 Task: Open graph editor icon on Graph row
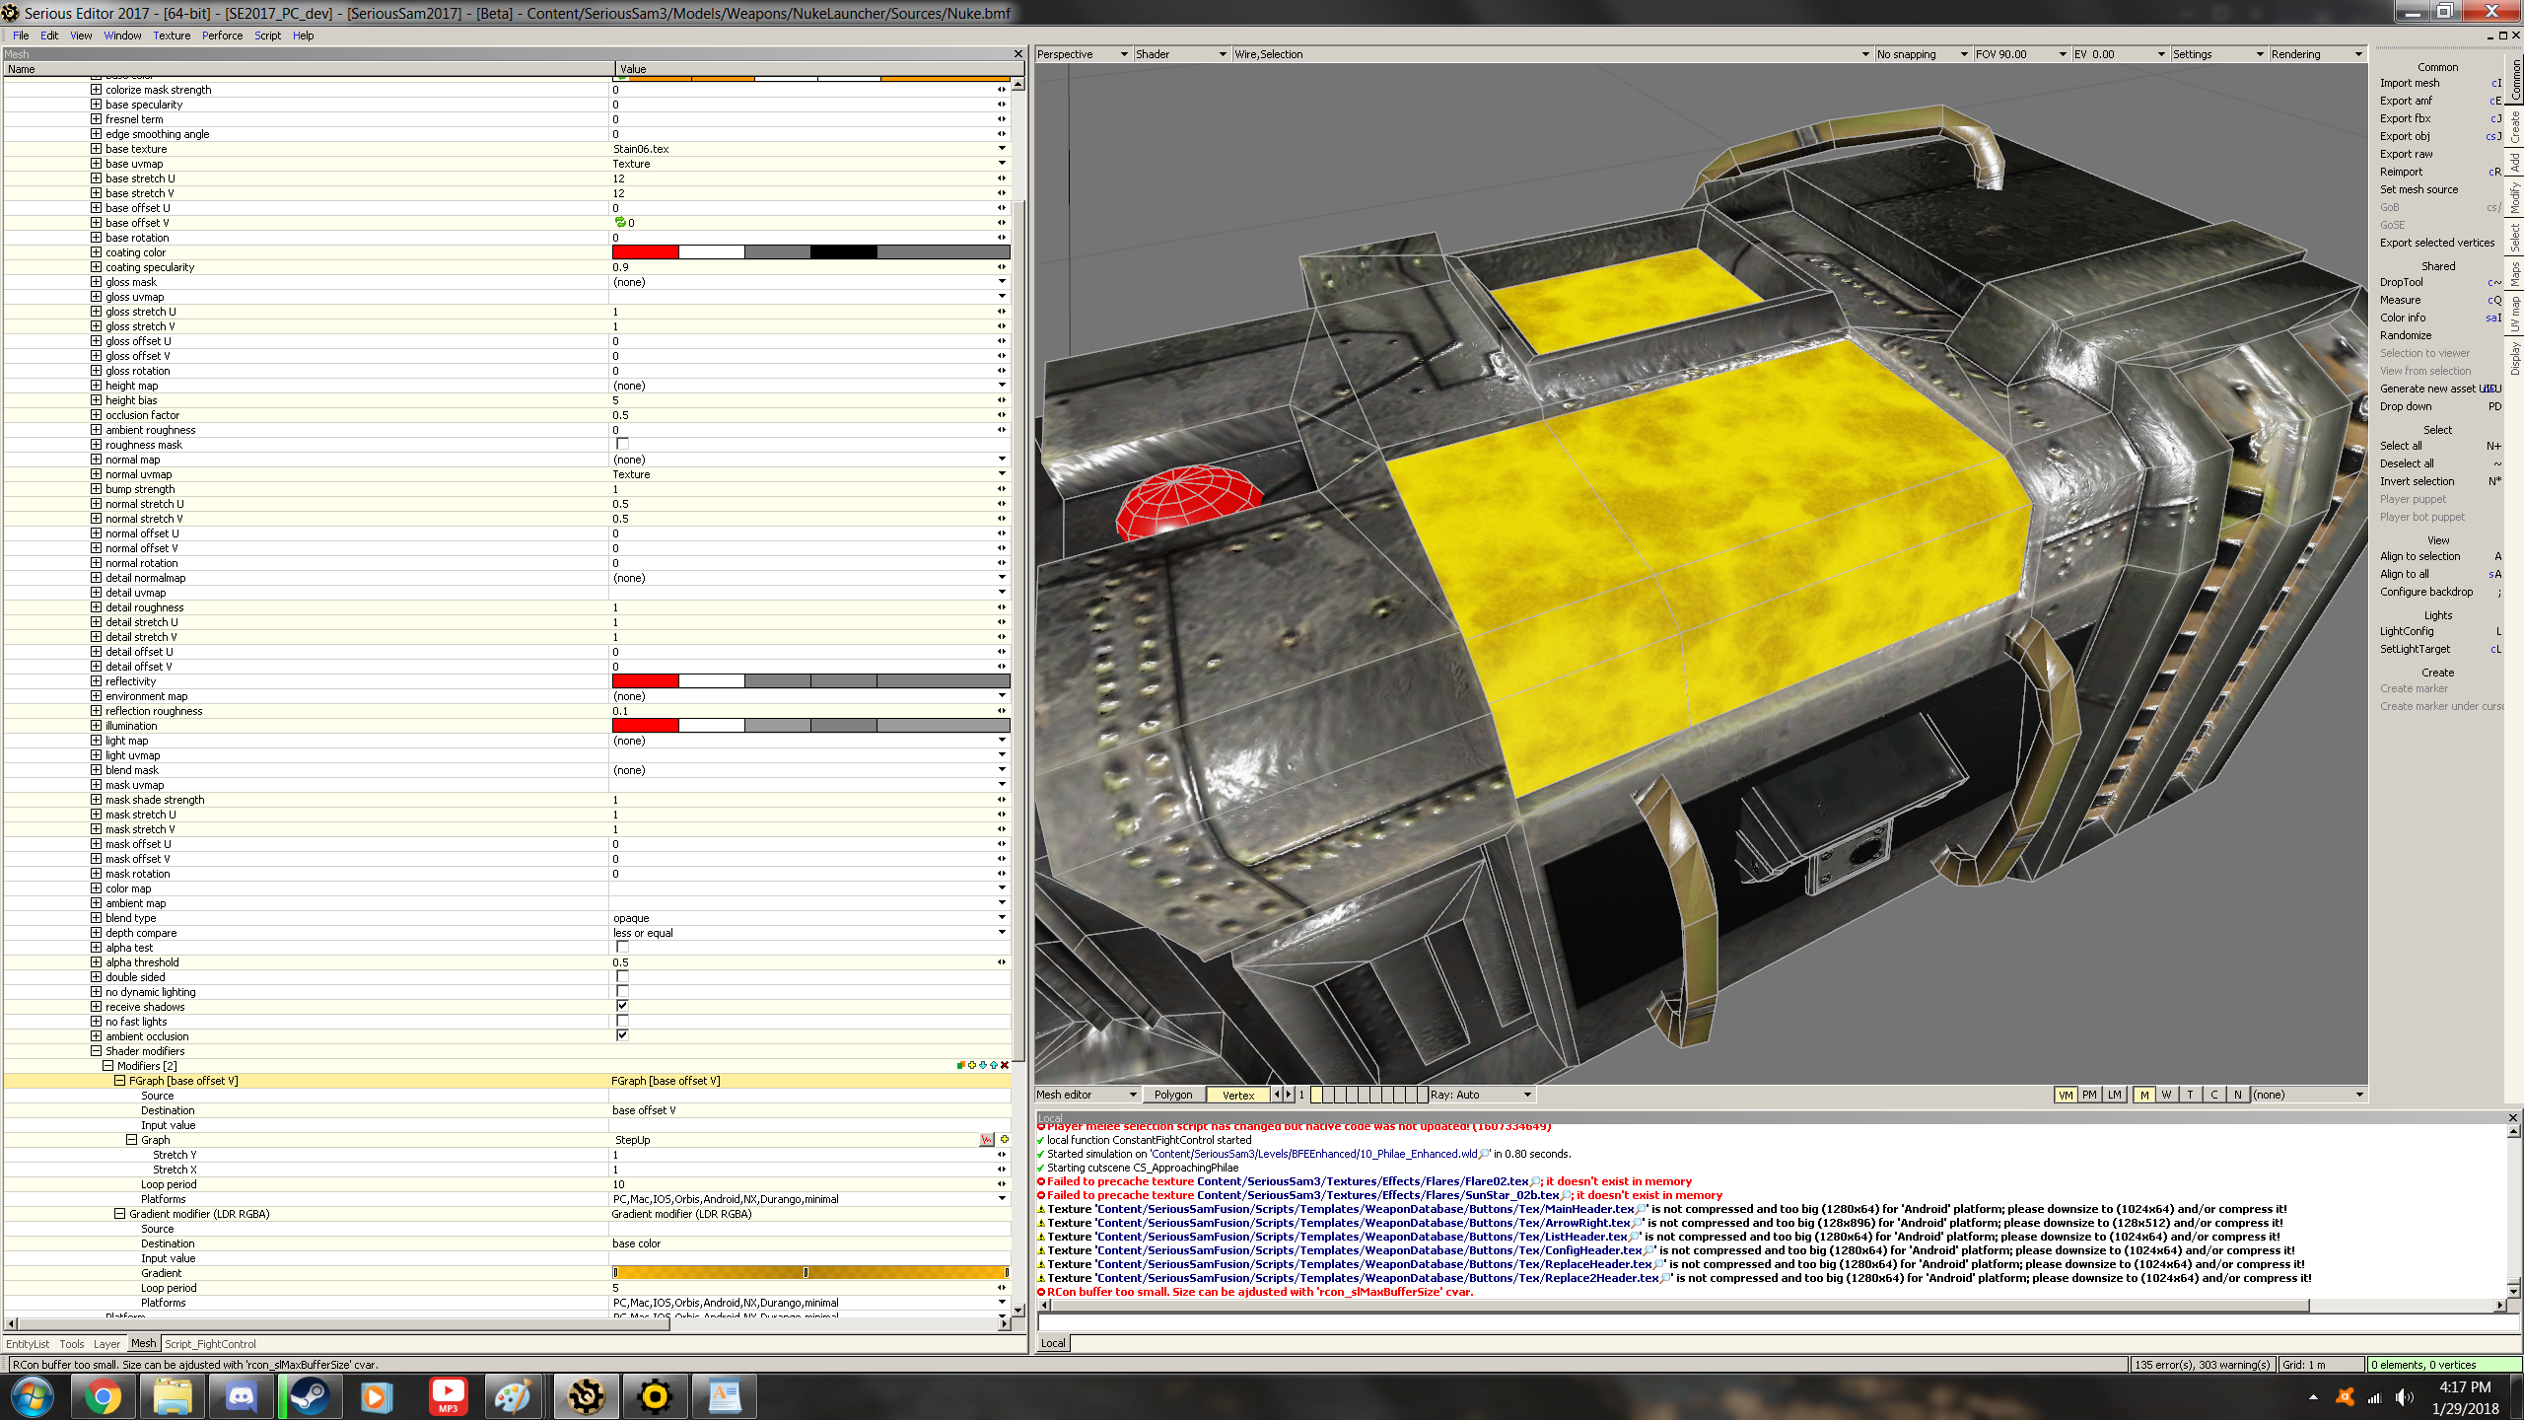tap(987, 1140)
